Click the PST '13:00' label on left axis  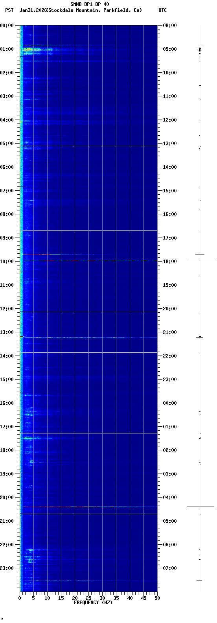[x=7, y=332]
